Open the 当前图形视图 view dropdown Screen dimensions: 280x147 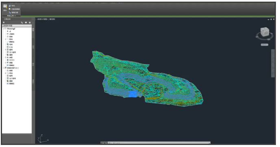click(x=17, y=26)
